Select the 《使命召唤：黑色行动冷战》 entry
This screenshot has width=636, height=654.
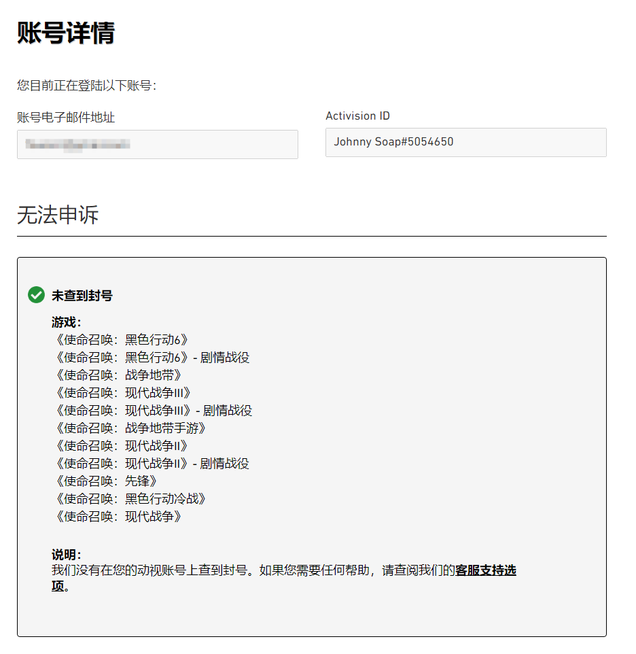(x=130, y=499)
